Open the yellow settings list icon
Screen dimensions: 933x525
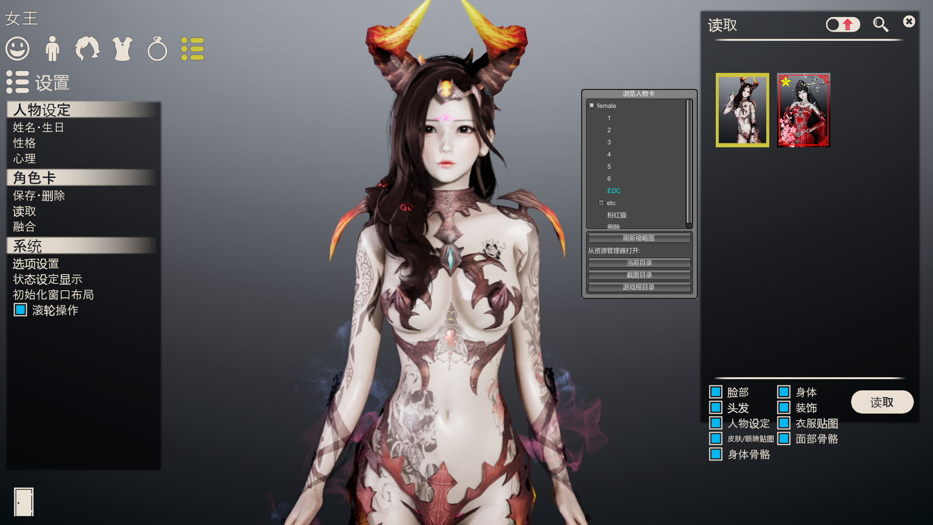[192, 49]
